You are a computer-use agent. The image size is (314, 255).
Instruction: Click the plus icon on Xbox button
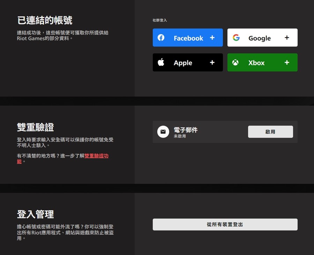[x=287, y=62]
